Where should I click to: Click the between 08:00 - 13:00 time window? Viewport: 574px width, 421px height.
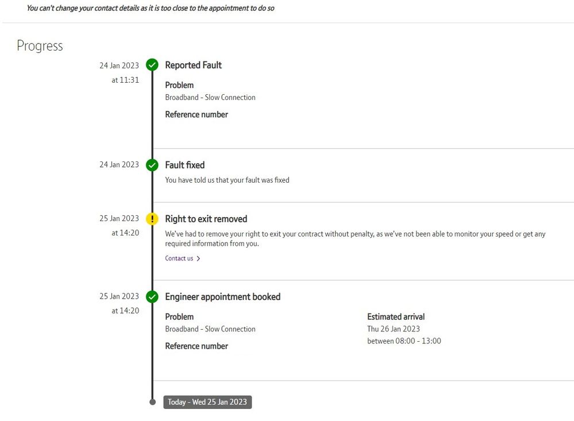[404, 341]
